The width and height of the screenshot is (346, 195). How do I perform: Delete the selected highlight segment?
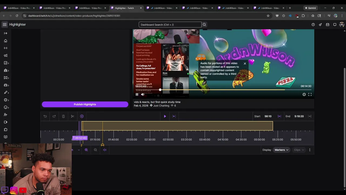coord(63,116)
